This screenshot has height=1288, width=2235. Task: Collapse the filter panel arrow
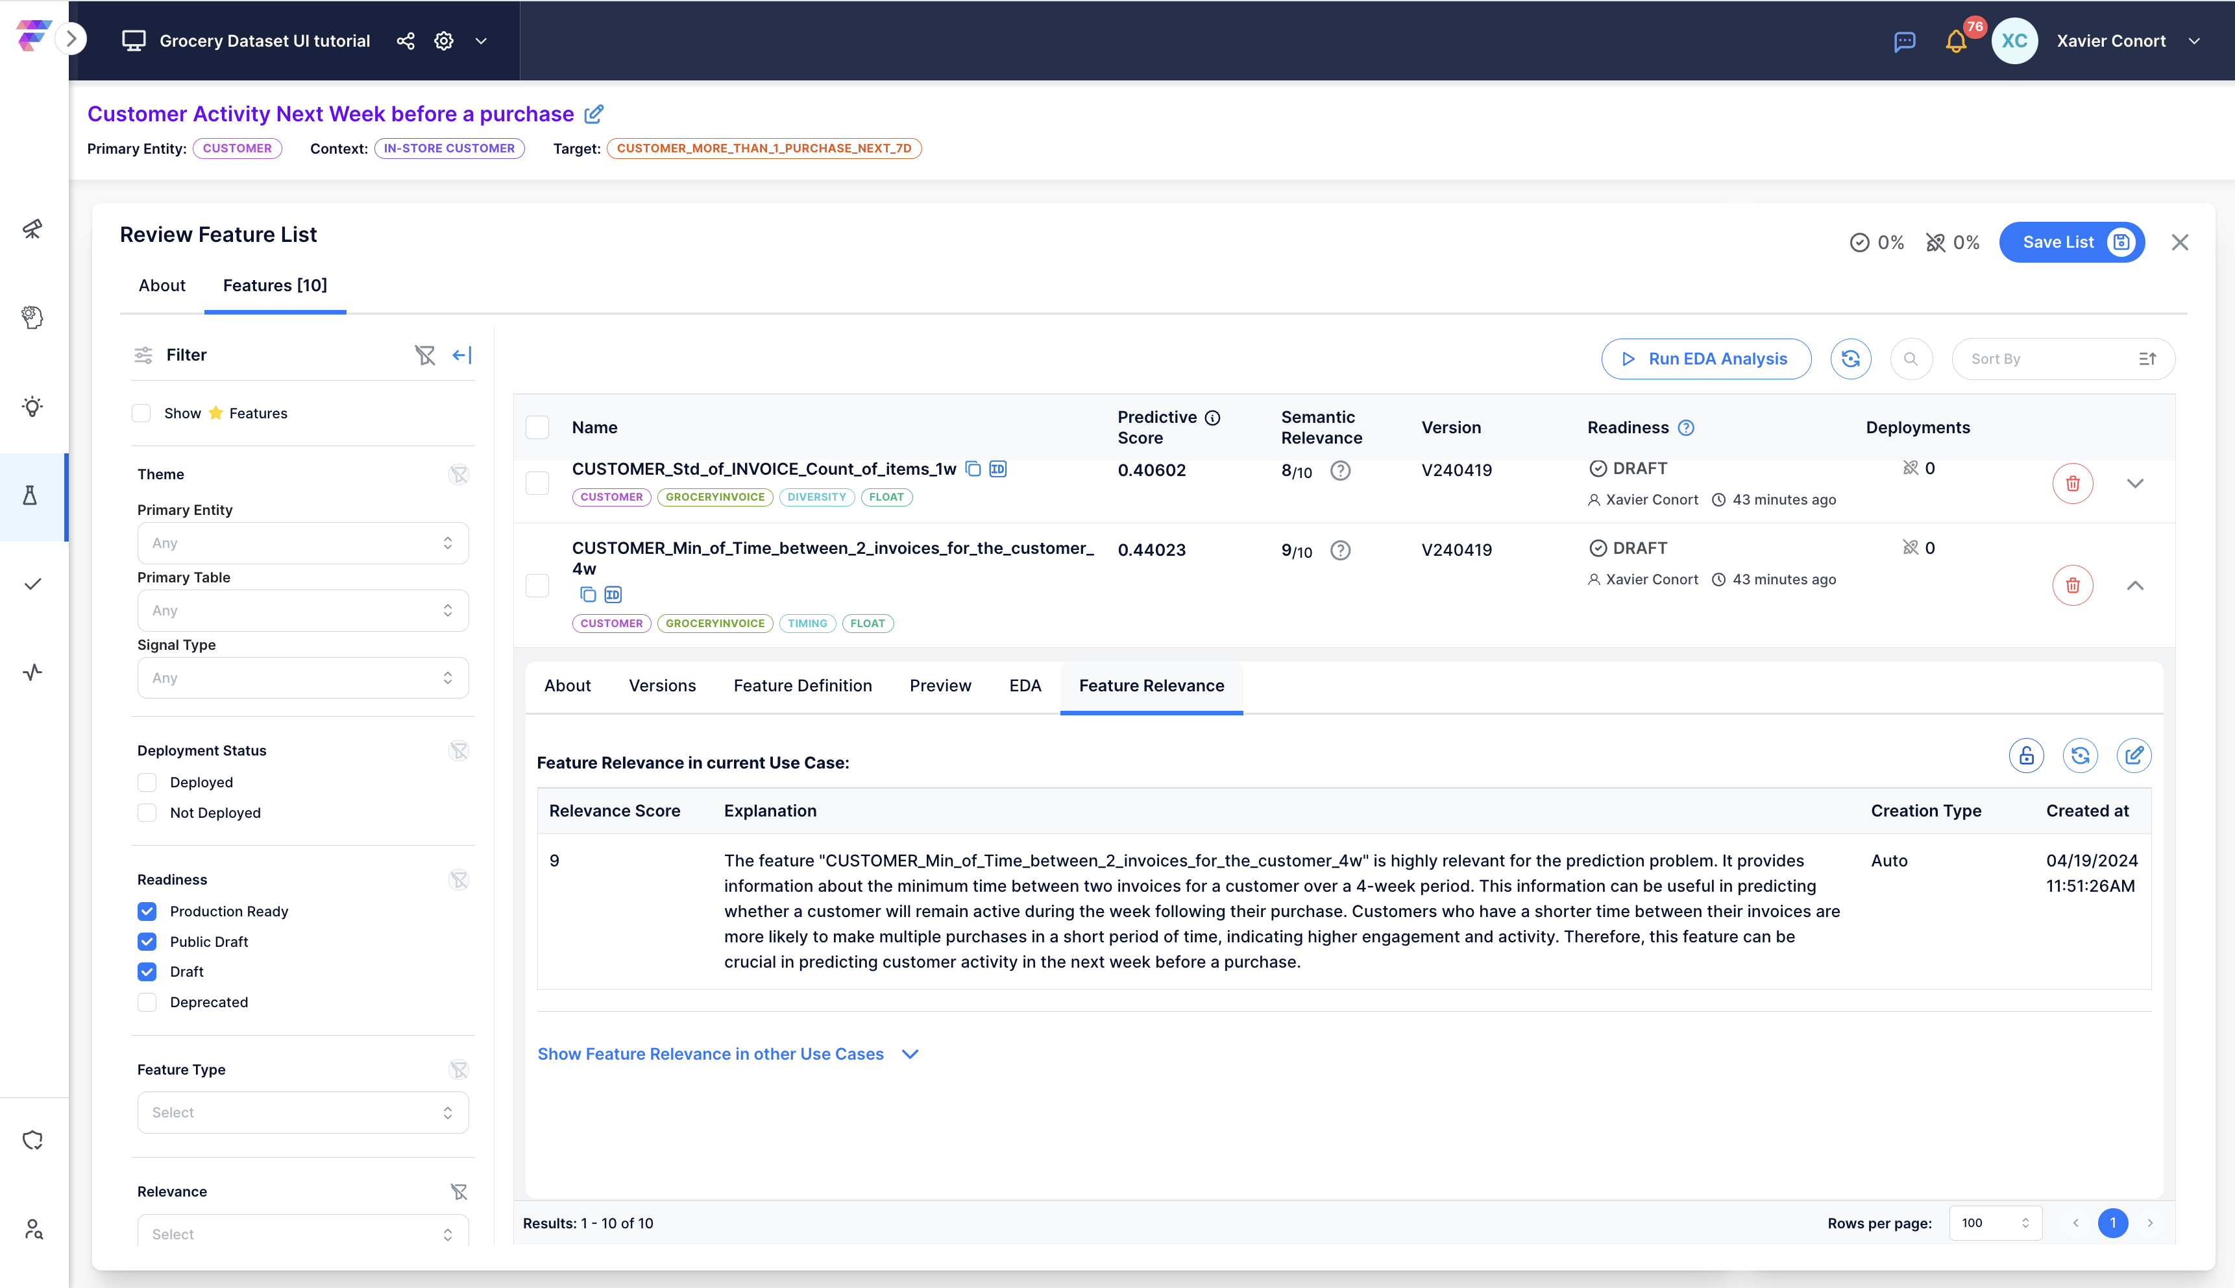[462, 355]
